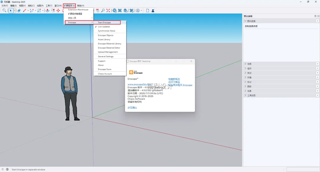Select the arrow Select tool
Image resolution: width=320 pixels, height=172 pixels.
(x=11, y=10)
